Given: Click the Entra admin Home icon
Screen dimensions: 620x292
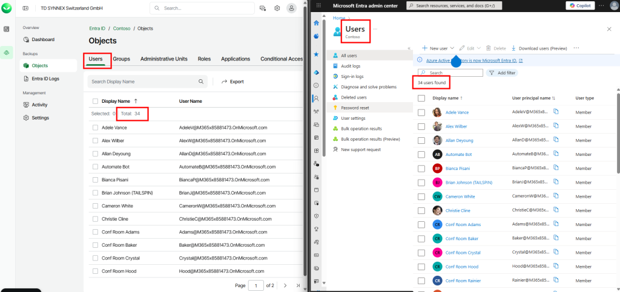Looking at the screenshot, I should [316, 22].
